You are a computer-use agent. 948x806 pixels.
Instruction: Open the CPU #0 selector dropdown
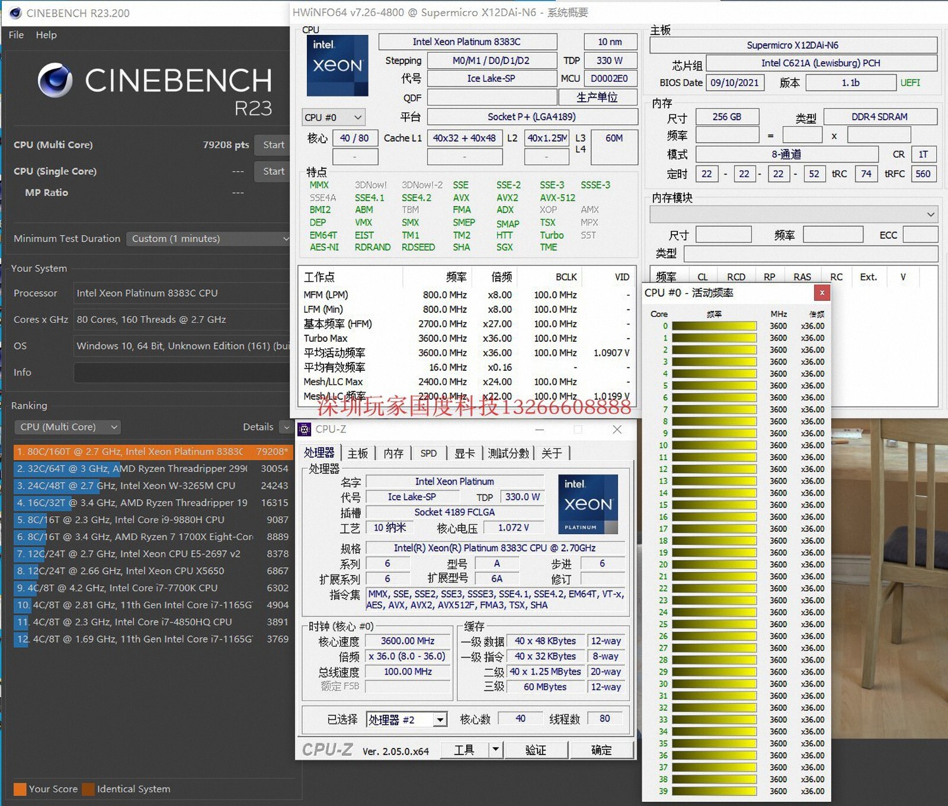[333, 117]
